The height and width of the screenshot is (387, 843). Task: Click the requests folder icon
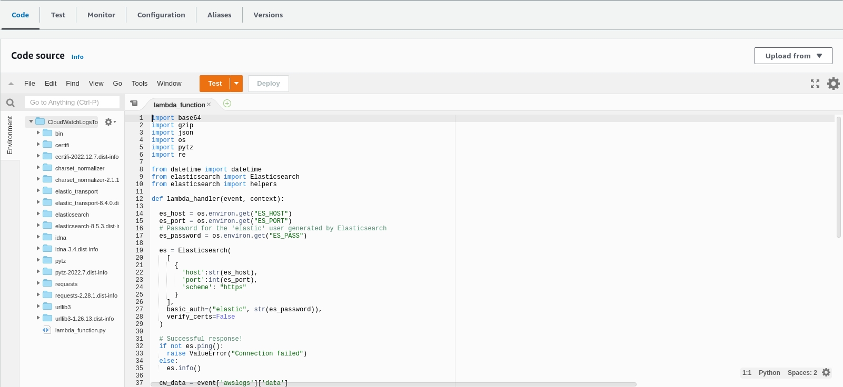tap(47, 283)
